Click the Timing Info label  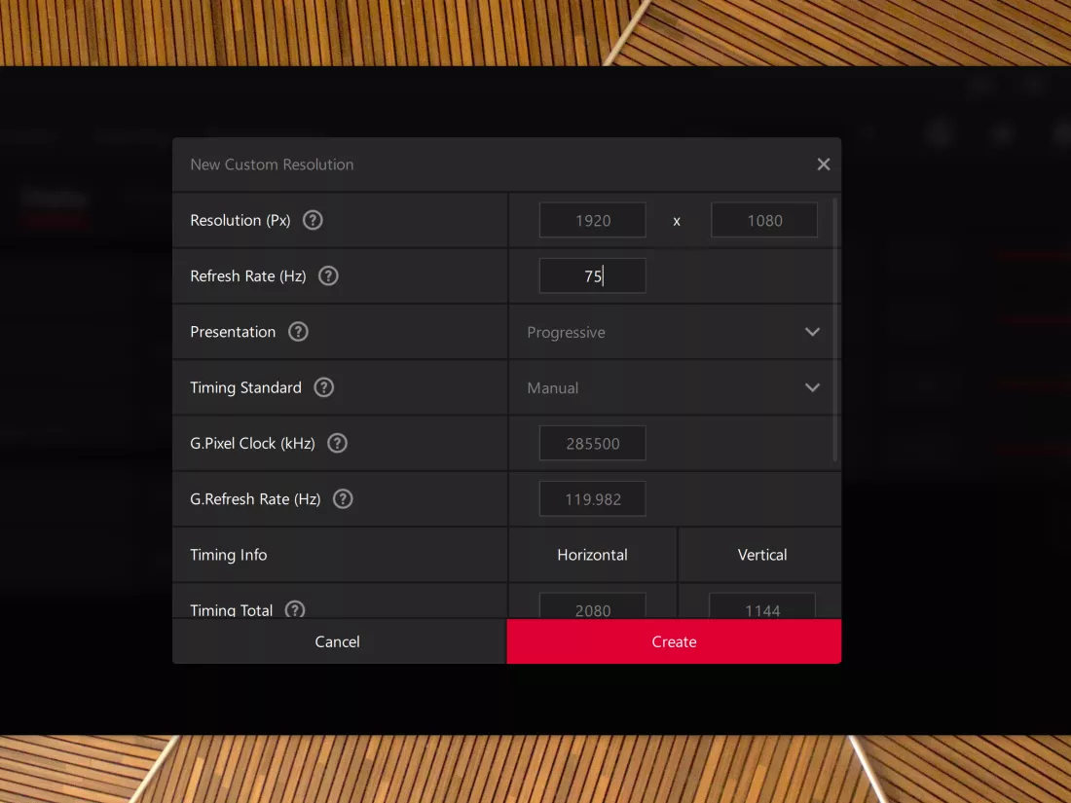(x=228, y=555)
